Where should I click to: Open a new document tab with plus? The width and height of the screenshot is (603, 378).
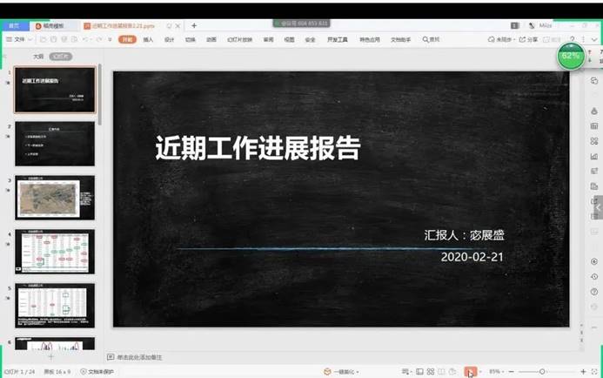194,26
